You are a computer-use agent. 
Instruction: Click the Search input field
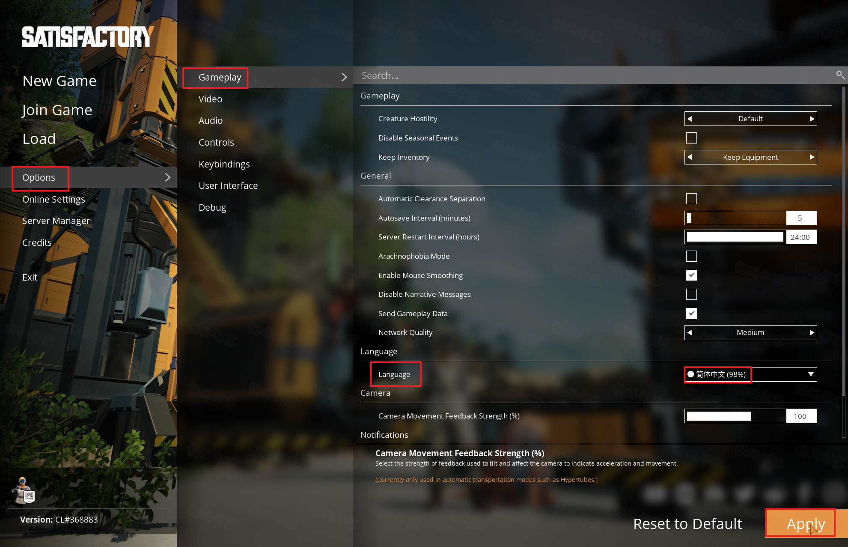(595, 75)
